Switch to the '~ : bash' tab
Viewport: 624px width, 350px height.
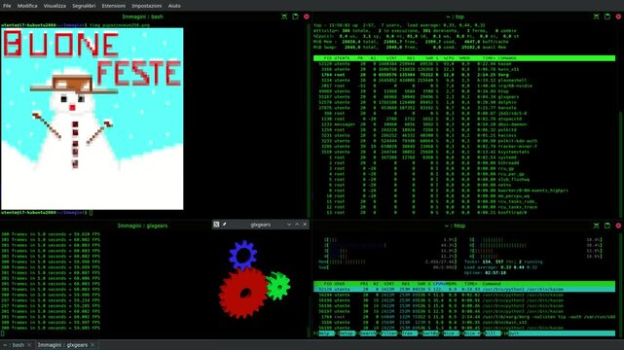click(x=17, y=345)
